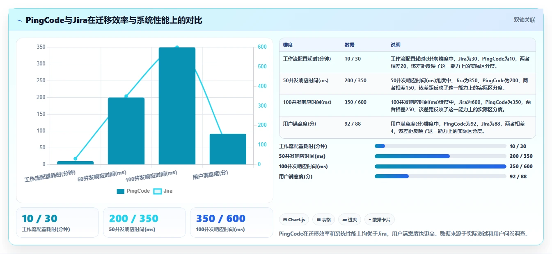552x254 pixels.
Task: Click the 说明 table column header
Action: click(x=396, y=45)
